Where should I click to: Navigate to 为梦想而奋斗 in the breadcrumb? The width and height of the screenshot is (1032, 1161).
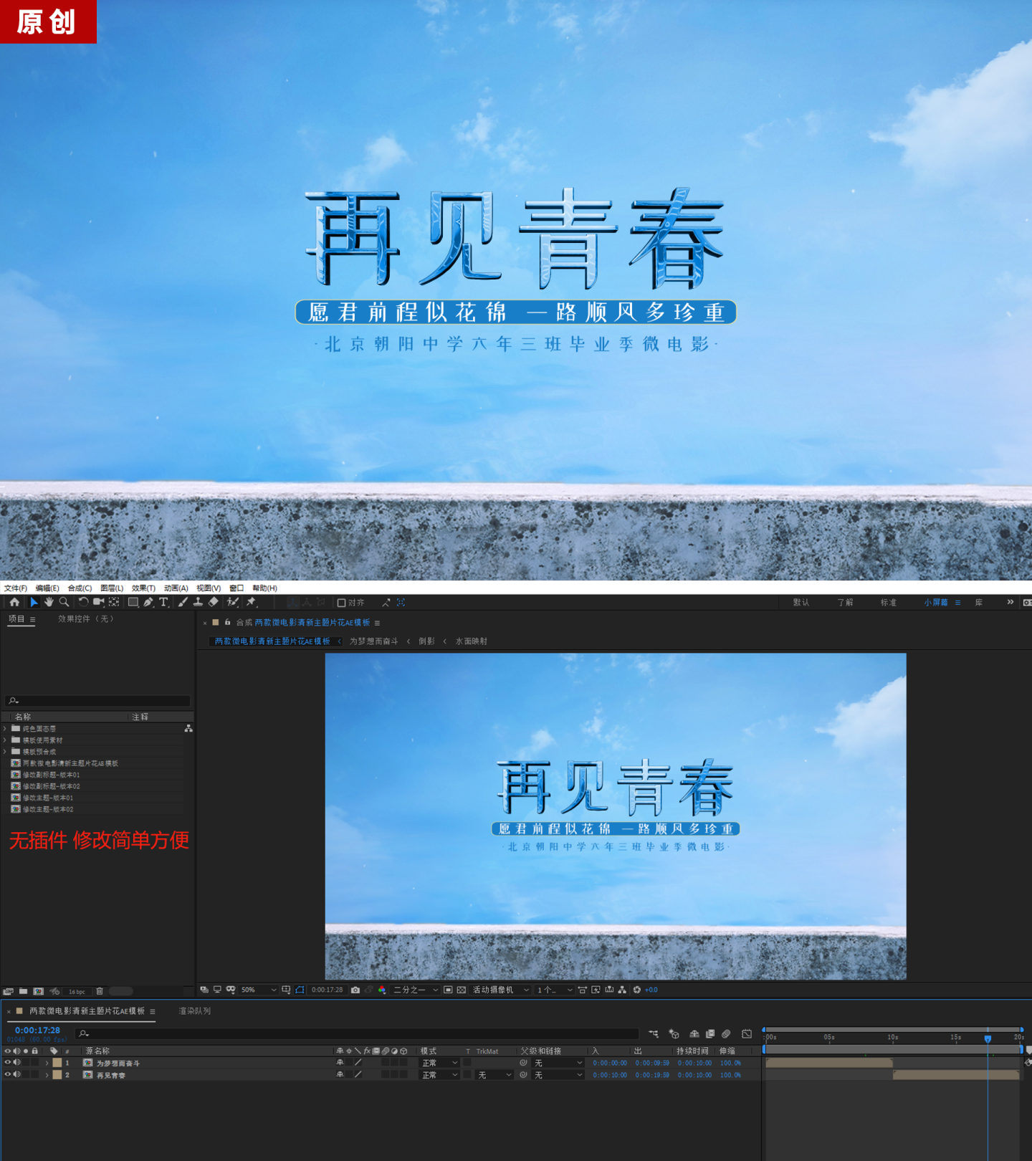tap(374, 641)
